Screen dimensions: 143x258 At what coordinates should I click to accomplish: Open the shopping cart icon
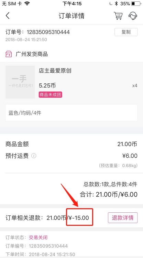[118, 16]
